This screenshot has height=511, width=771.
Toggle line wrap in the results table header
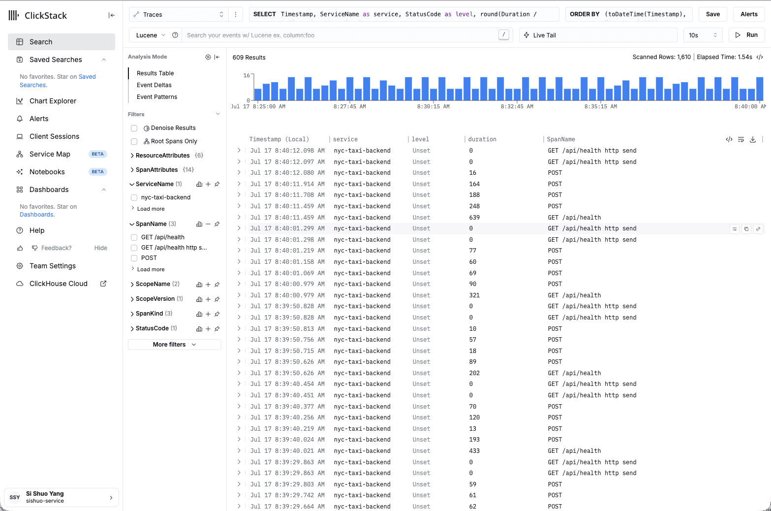pyautogui.click(x=741, y=139)
